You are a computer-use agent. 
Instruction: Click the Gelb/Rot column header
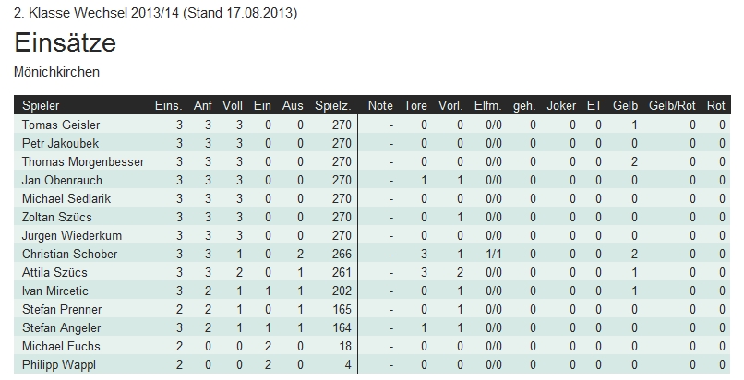tap(672, 106)
